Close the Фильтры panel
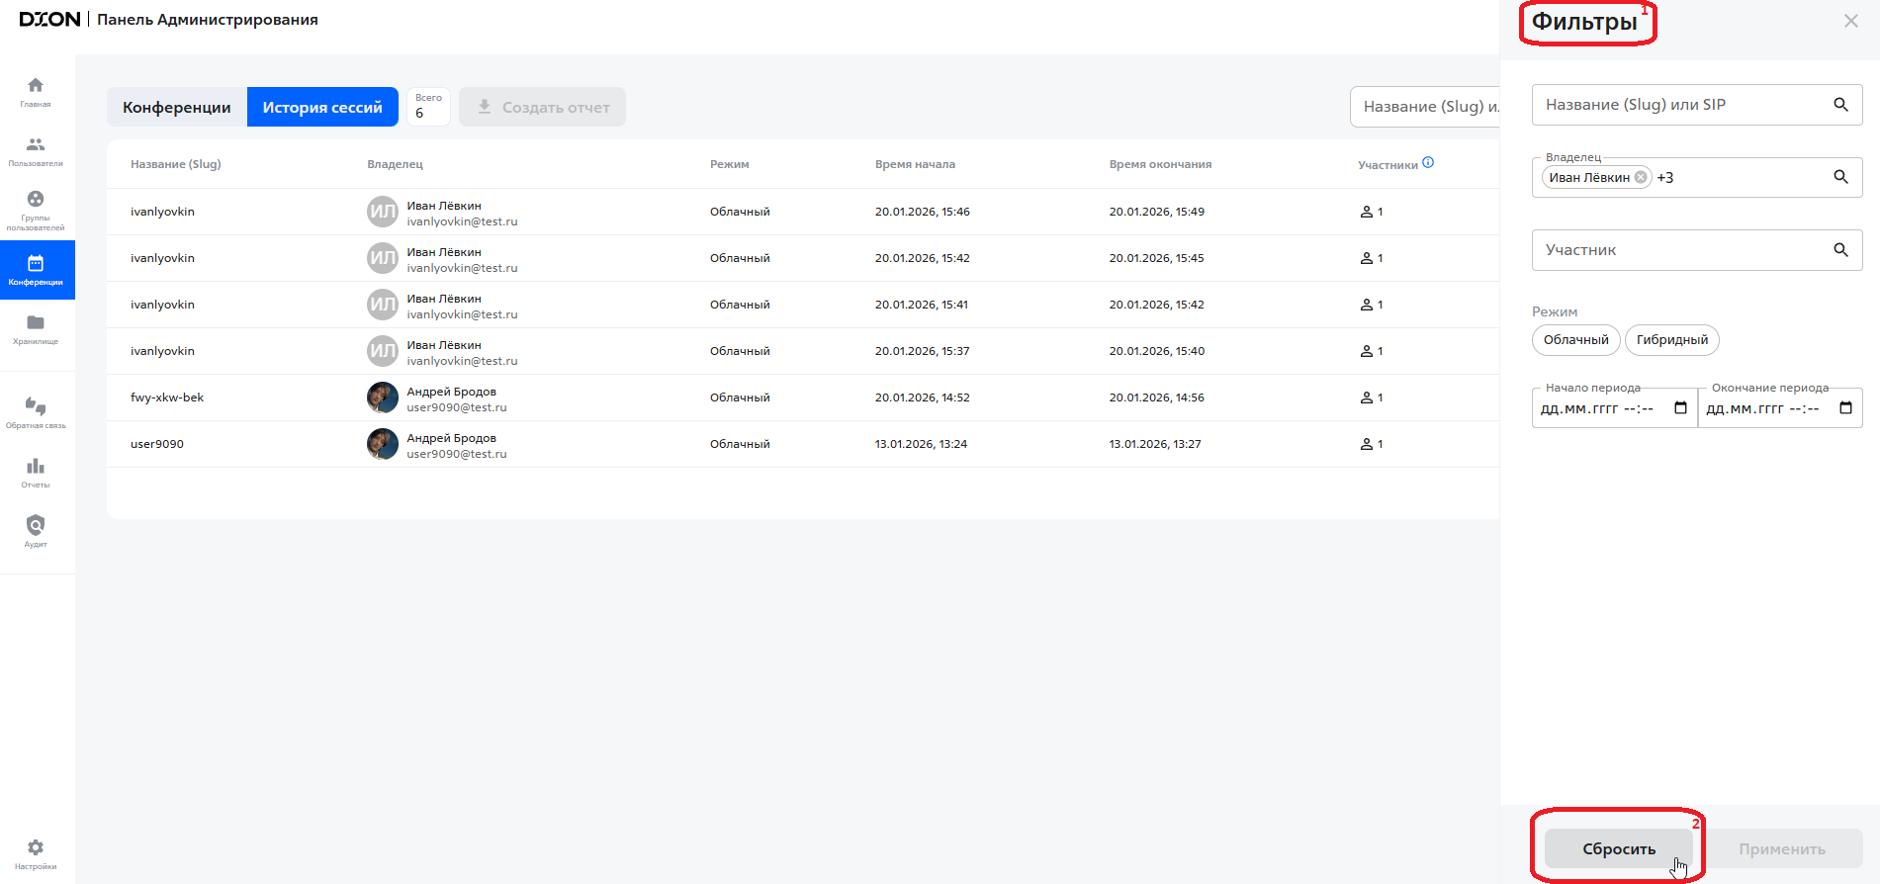The width and height of the screenshot is (1880, 884). [x=1850, y=21]
